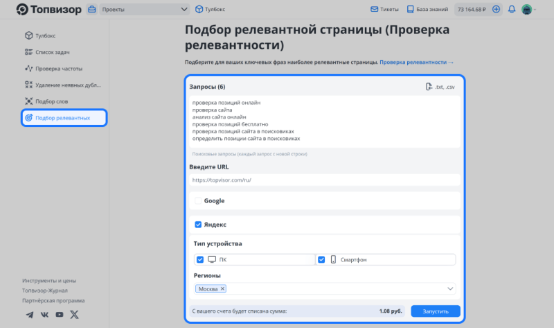This screenshot has height=328, width=554.
Task: Click the Тулбокс cube icon in the top bar
Action: pos(199,9)
